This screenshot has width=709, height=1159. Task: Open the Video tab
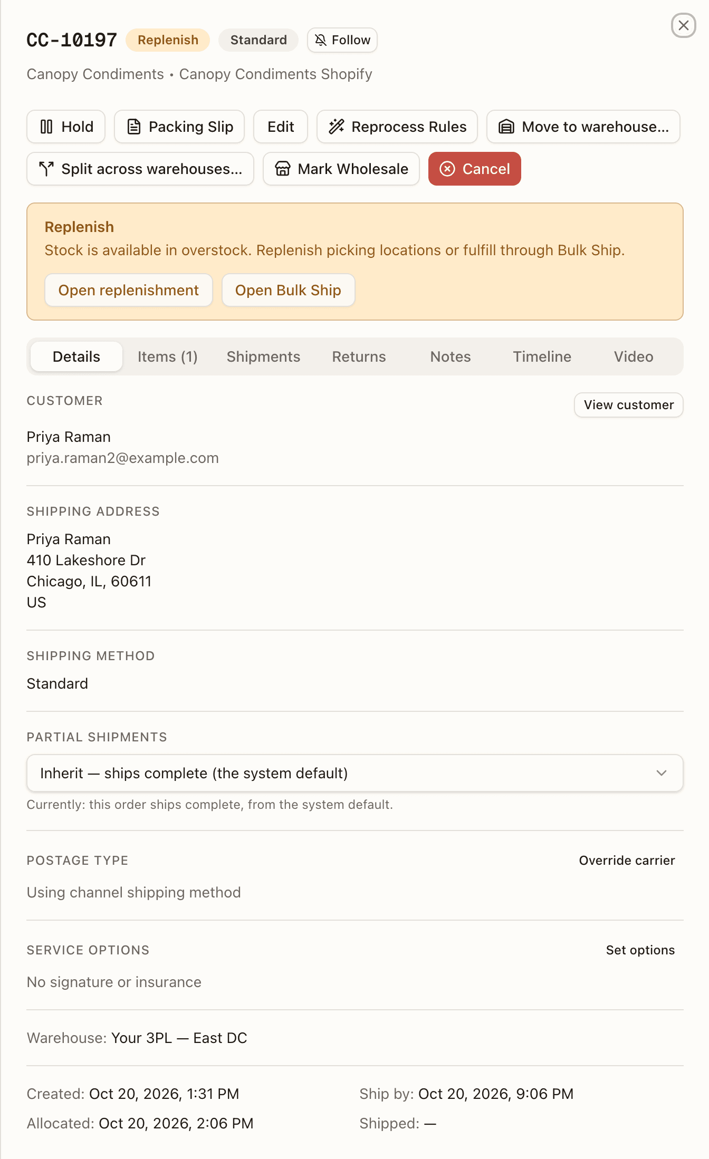634,356
